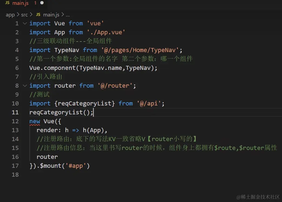
Task: Click the comment //三级联动组件---全局组件
Action: pos(71,41)
